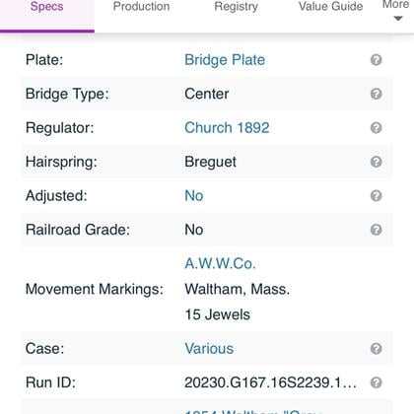
Task: Open help icon for Adjusted row
Action: (x=376, y=196)
